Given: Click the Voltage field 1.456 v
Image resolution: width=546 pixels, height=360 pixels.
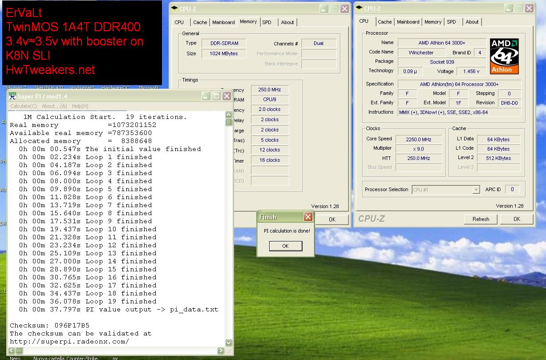Looking at the screenshot, I should (x=471, y=71).
